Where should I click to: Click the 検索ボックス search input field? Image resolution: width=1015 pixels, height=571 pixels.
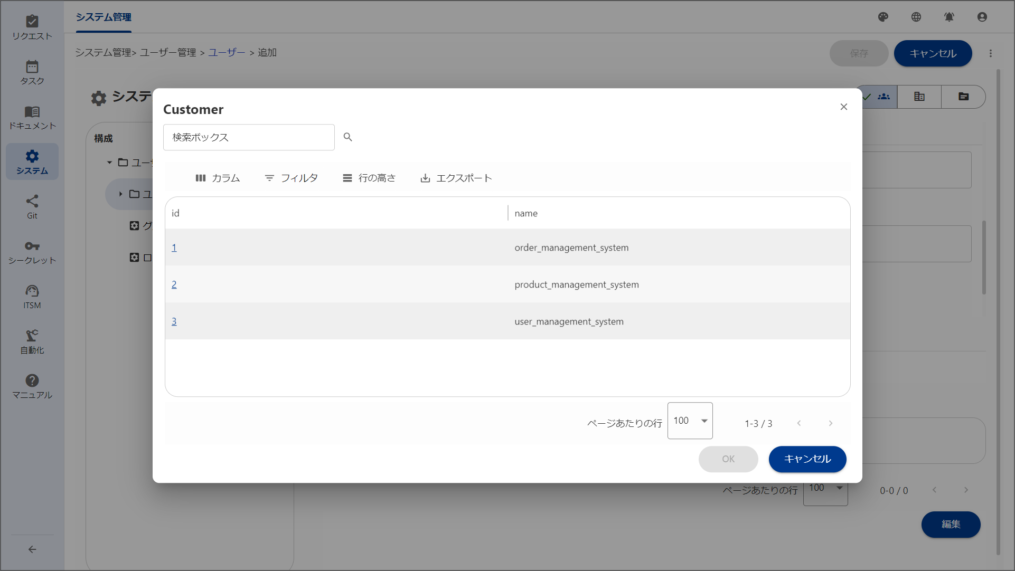[248, 137]
